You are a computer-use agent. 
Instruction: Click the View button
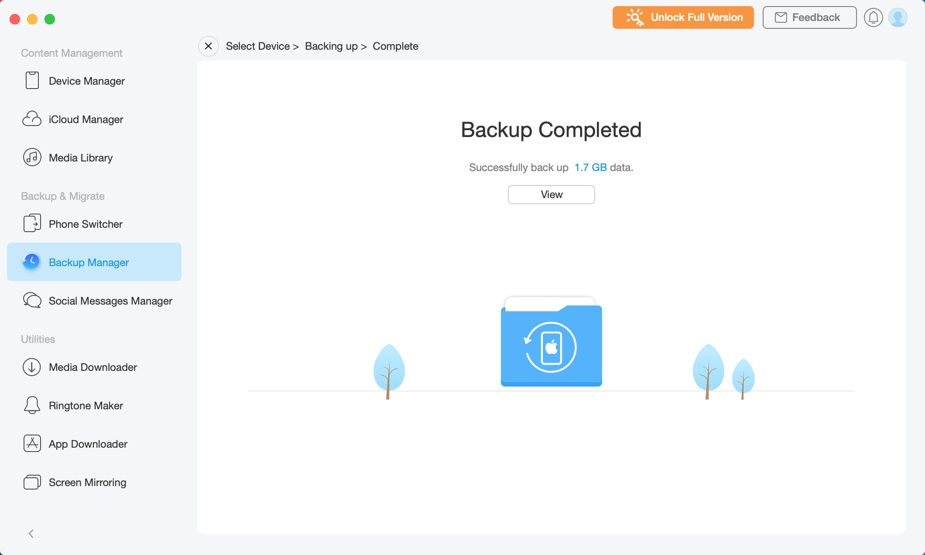551,194
